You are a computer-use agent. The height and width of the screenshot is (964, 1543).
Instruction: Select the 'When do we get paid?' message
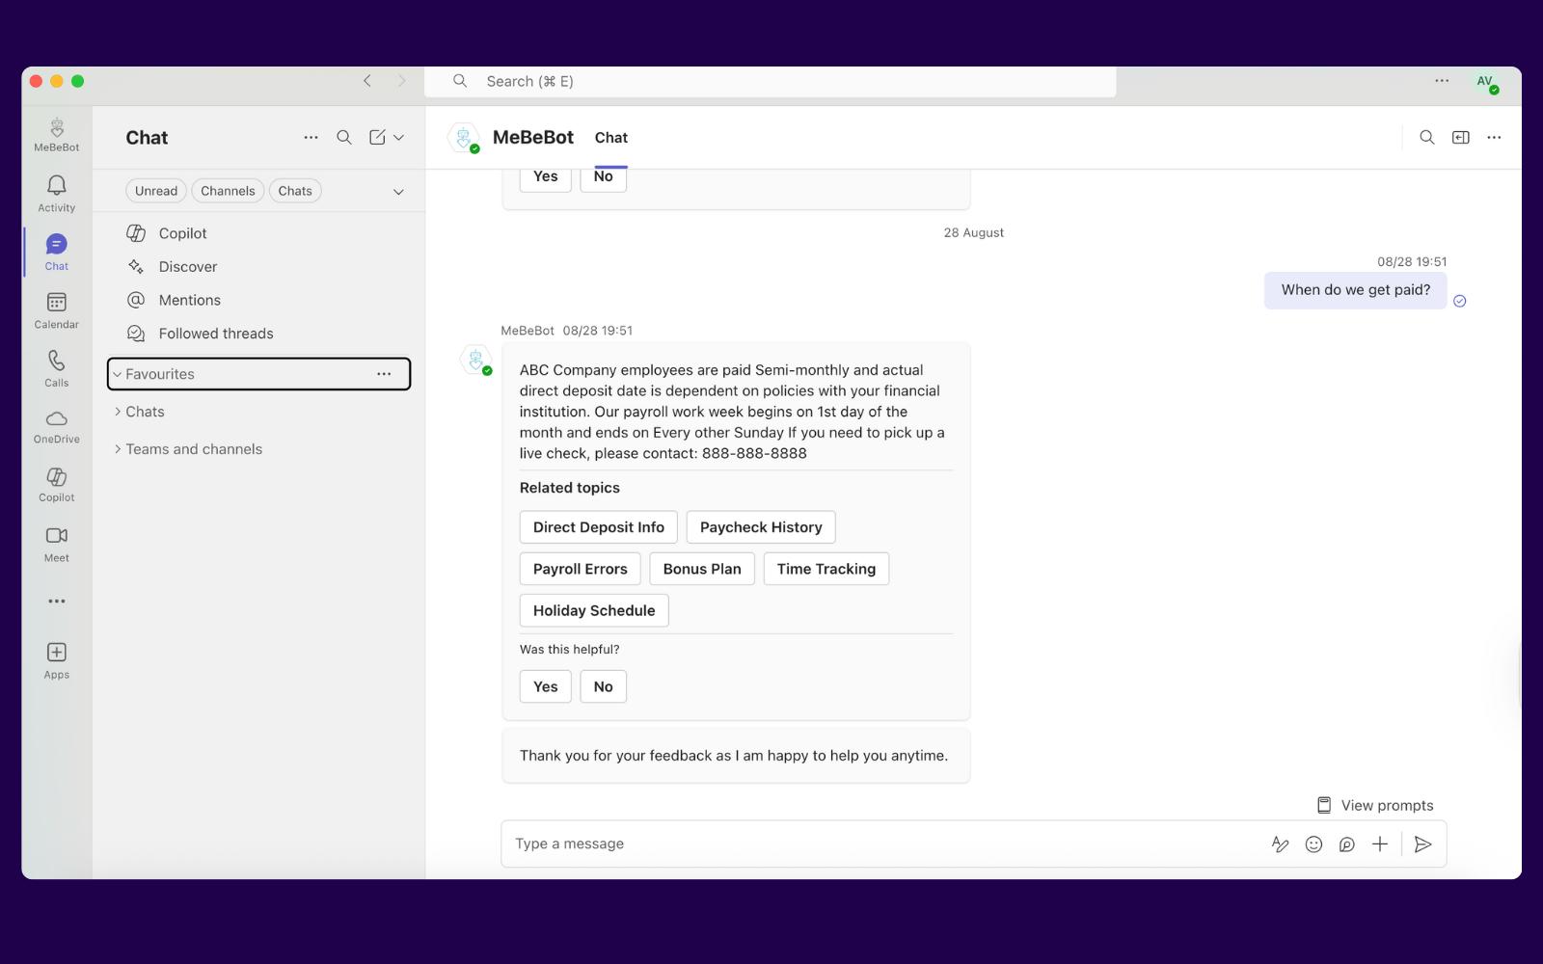pyautogui.click(x=1356, y=290)
